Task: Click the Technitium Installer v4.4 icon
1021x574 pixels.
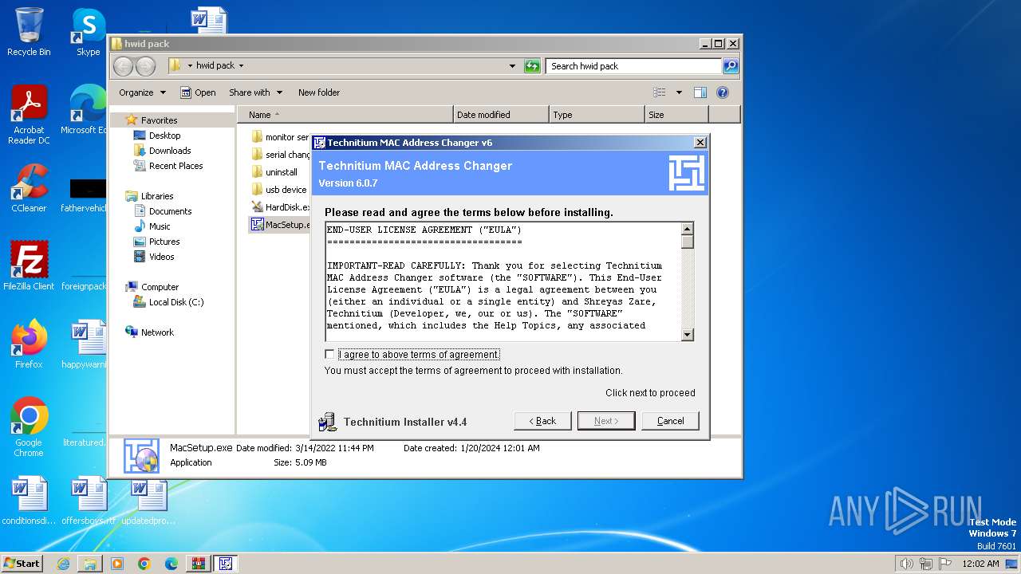Action: 327,422
